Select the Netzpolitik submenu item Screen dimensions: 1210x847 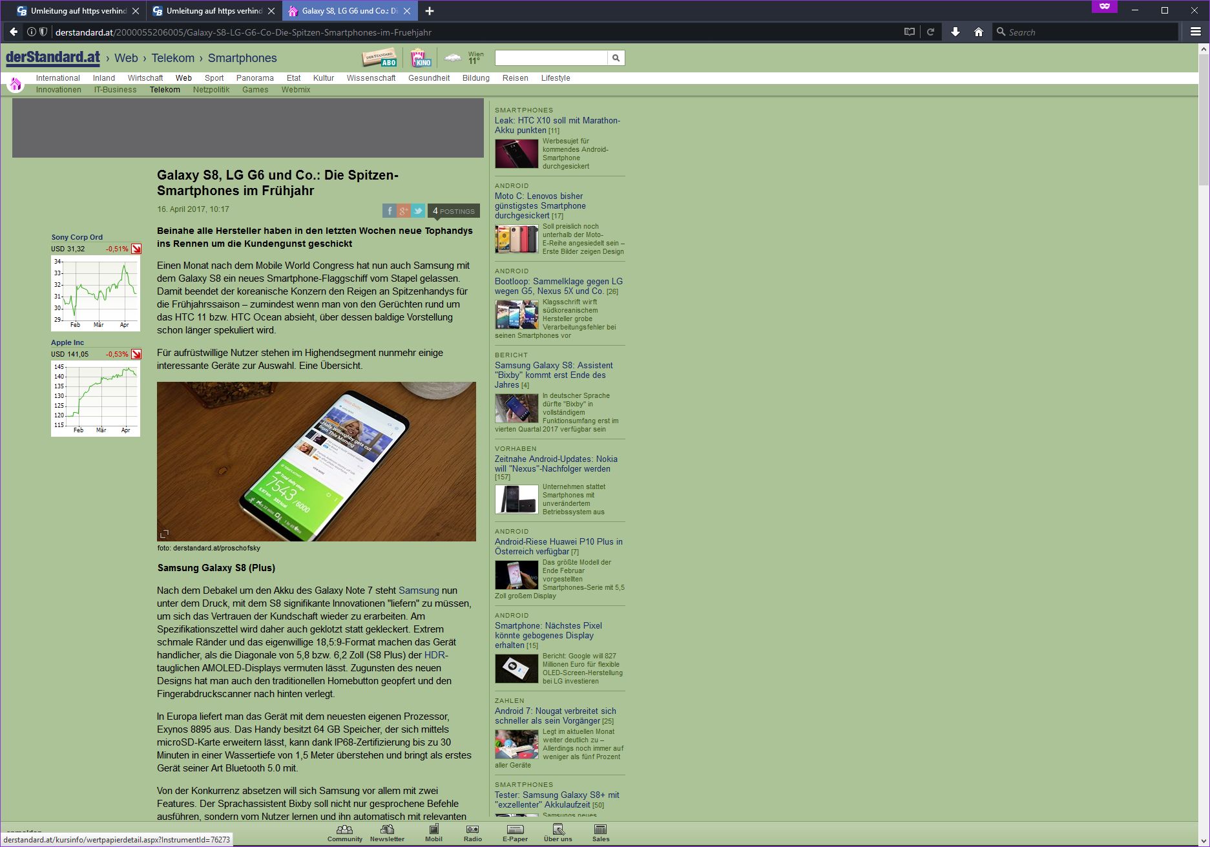tap(211, 90)
